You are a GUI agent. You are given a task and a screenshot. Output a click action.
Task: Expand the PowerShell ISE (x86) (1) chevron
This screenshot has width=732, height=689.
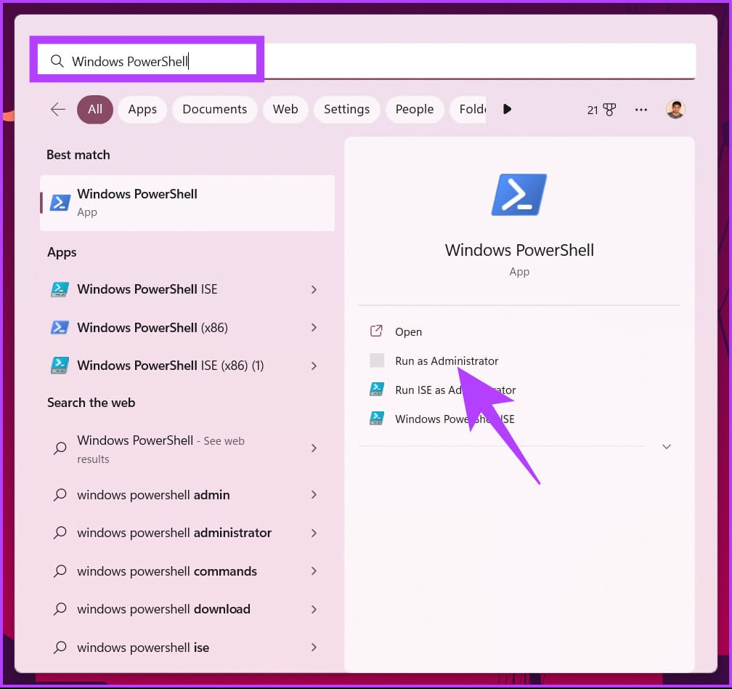[x=314, y=366]
